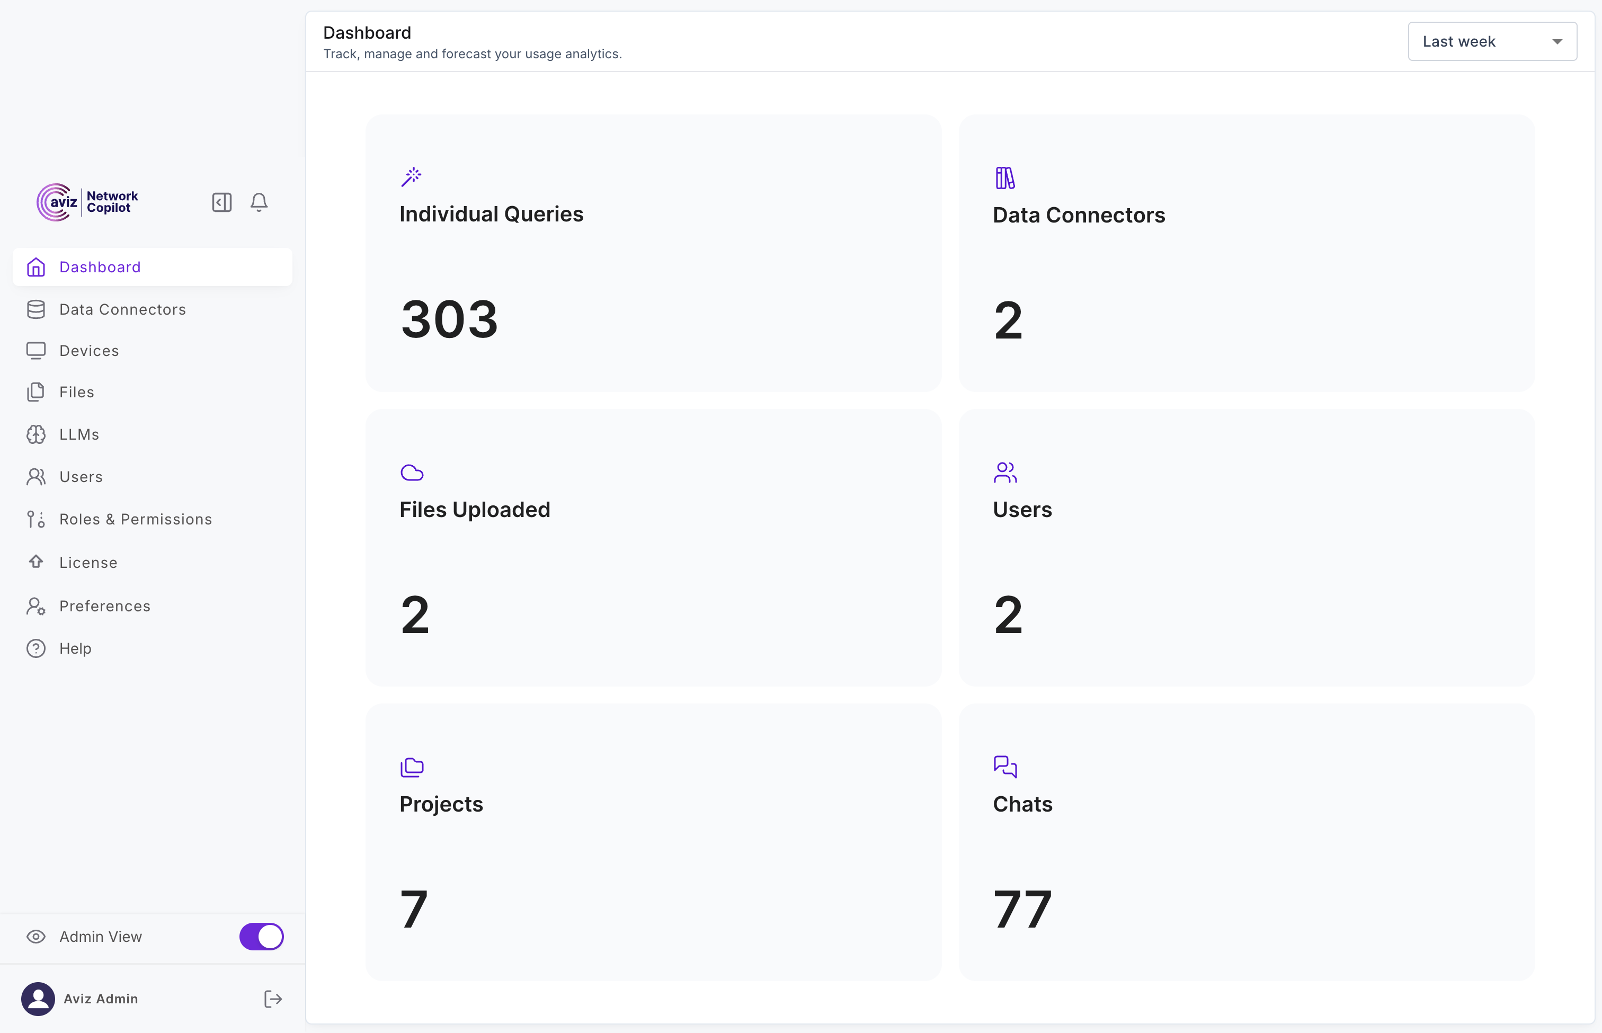The image size is (1602, 1033).
Task: Click the Aviz Admin avatar
Action: pos(38,999)
